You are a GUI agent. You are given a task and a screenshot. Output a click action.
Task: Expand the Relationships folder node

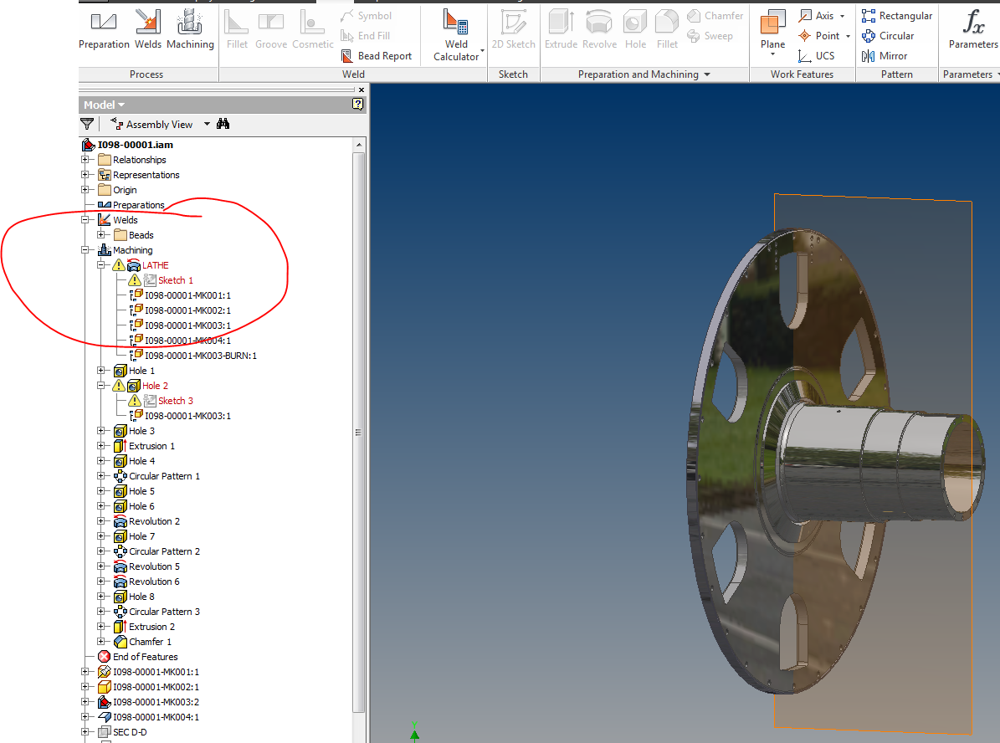tap(86, 159)
